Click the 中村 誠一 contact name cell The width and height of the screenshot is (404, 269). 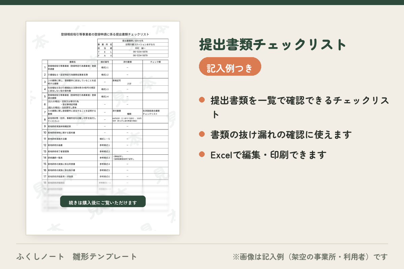click(140, 48)
